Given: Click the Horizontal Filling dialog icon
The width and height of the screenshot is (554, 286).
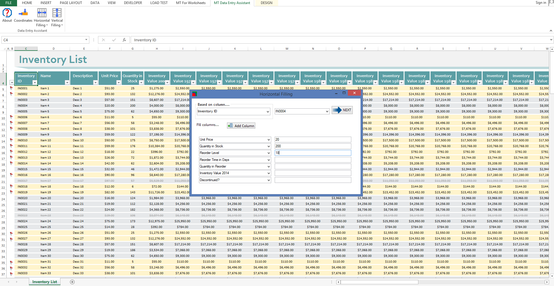Looking at the screenshot, I should [x=195, y=94].
